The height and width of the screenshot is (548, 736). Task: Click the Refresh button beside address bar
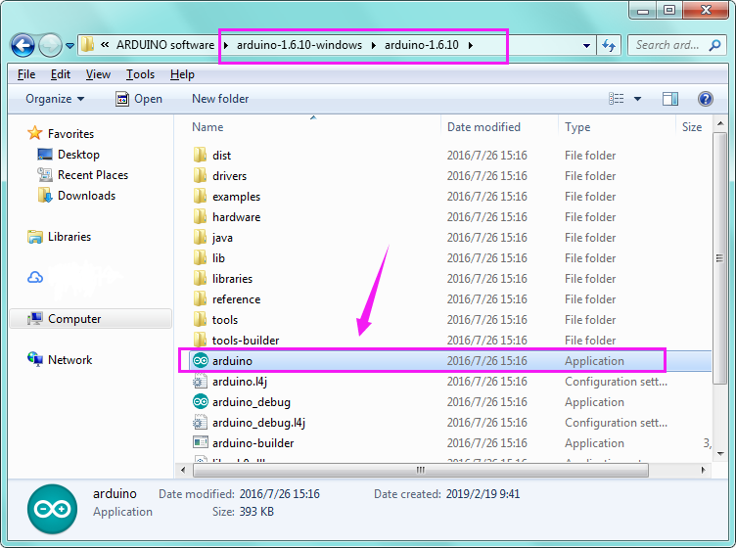pyautogui.click(x=609, y=46)
